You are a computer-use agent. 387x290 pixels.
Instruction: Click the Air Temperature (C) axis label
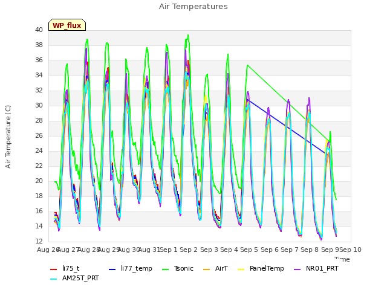point(8,137)
